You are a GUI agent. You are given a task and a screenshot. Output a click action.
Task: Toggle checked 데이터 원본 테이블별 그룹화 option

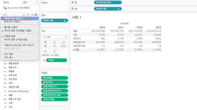[20, 31]
